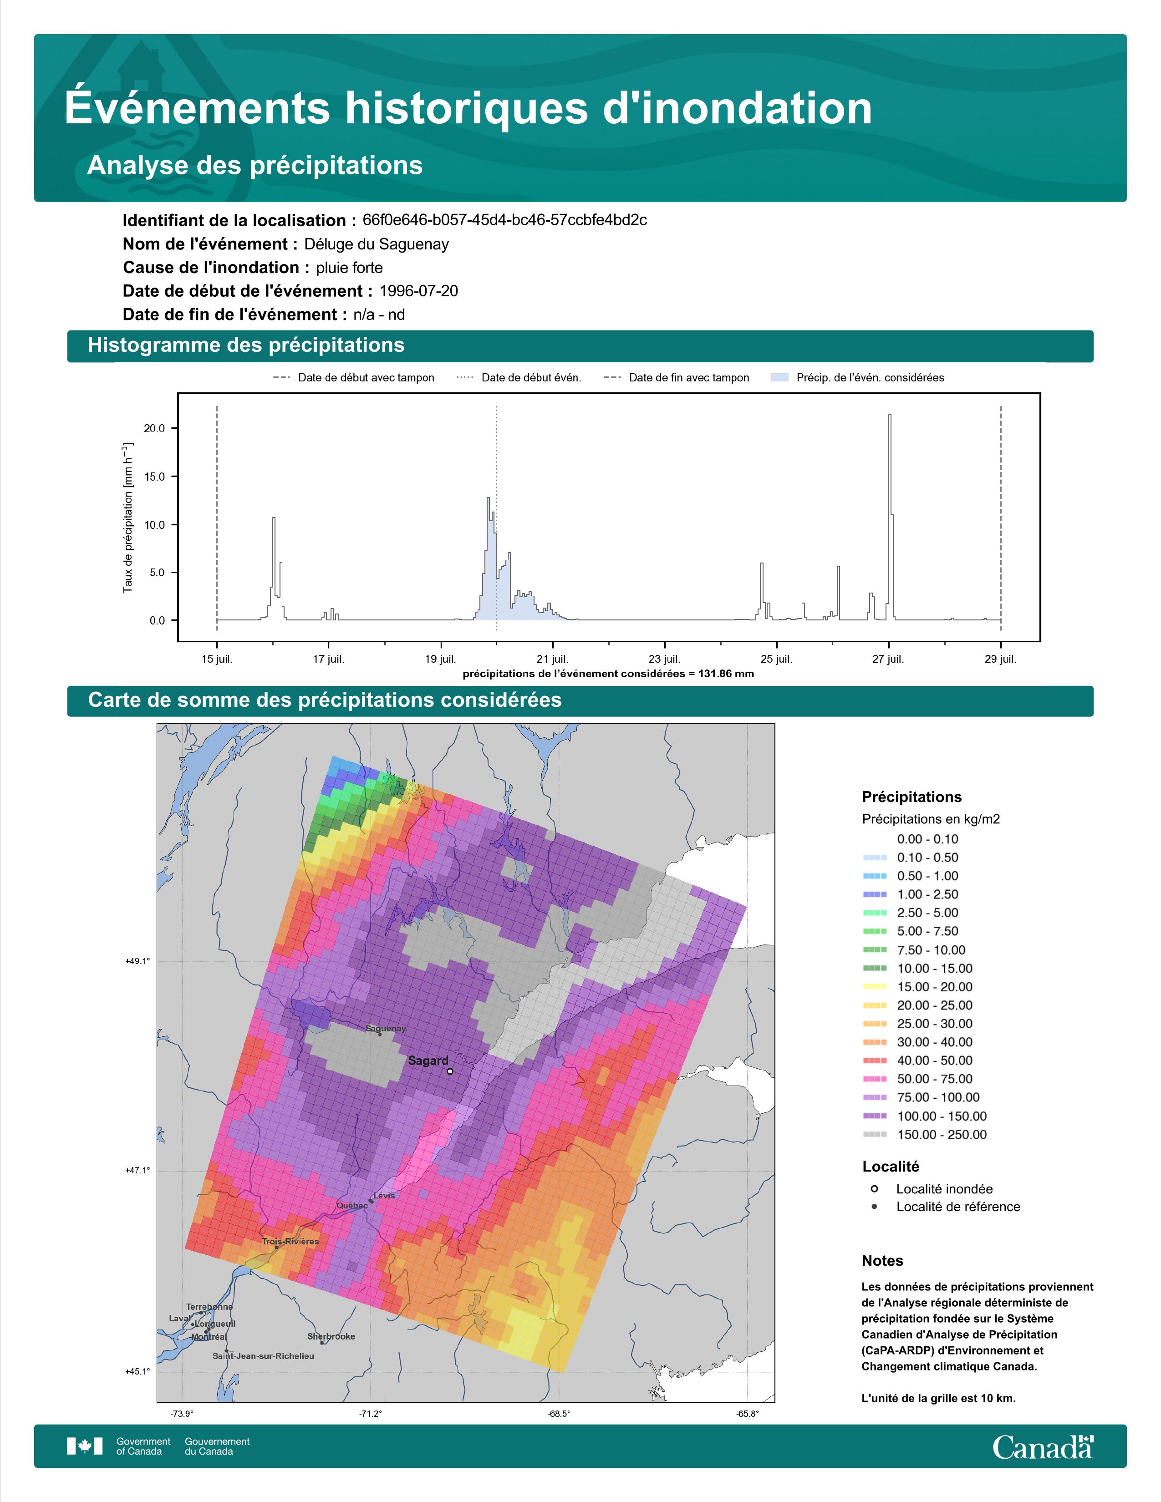Click the Sagard flooded locality marker
This screenshot has width=1161, height=1502.
click(x=450, y=1071)
